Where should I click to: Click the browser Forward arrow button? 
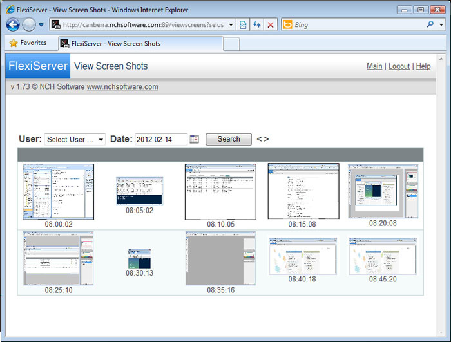tap(29, 25)
